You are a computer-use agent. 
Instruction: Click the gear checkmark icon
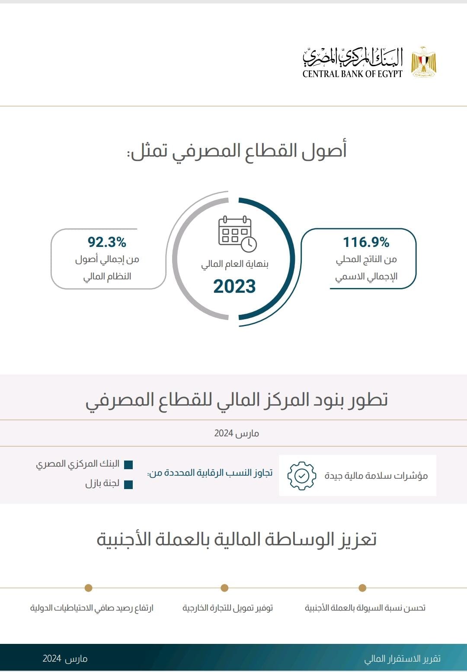point(301,476)
